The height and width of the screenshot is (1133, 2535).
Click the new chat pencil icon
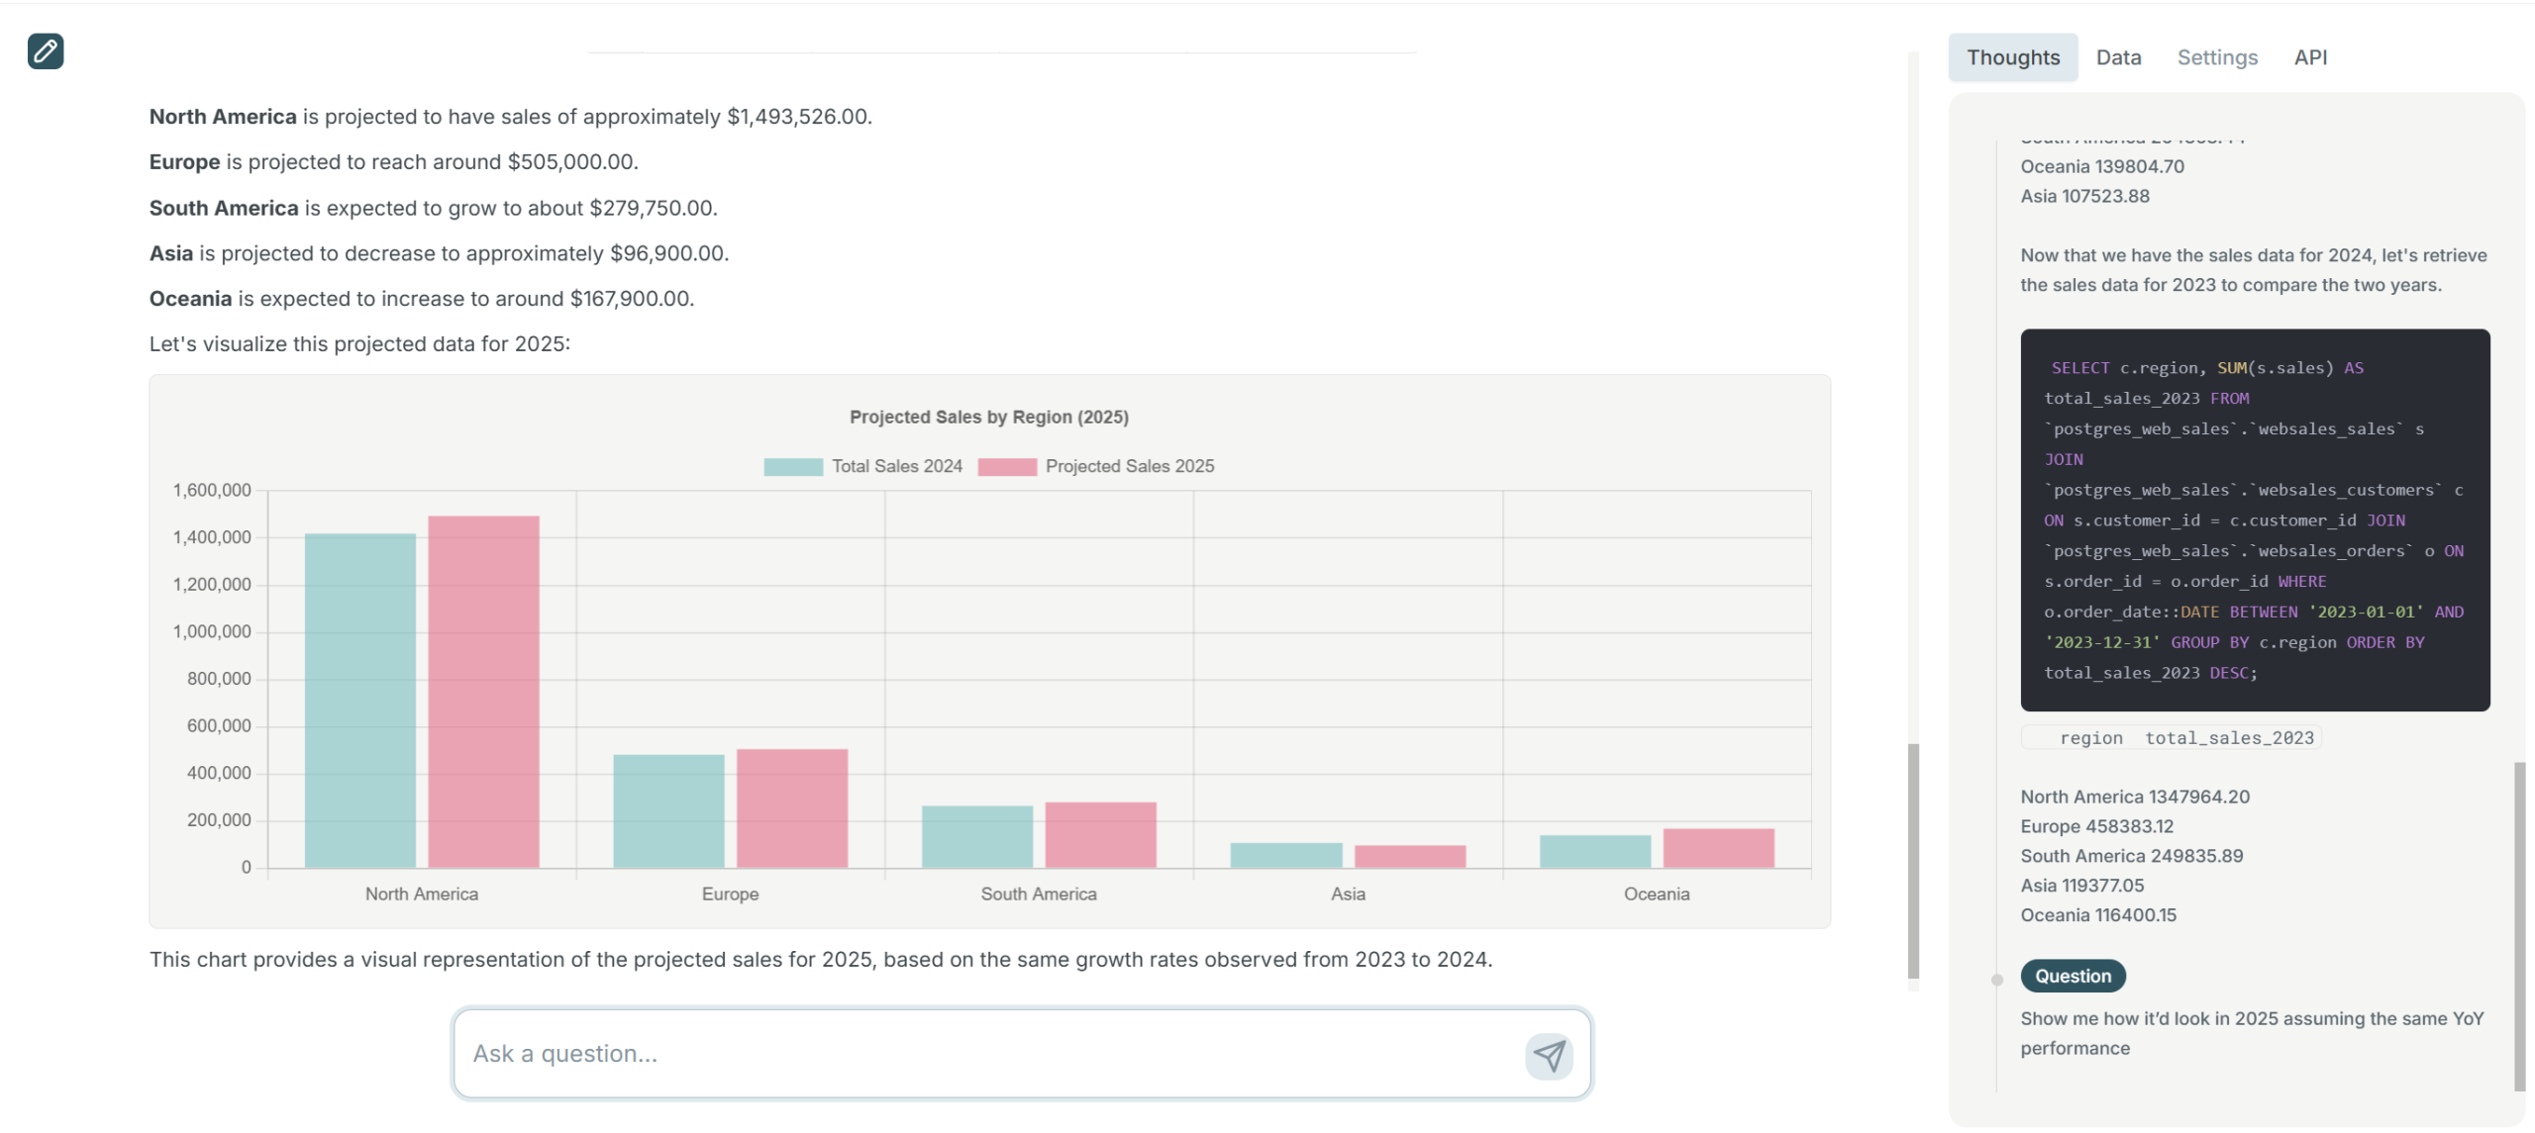tap(46, 51)
